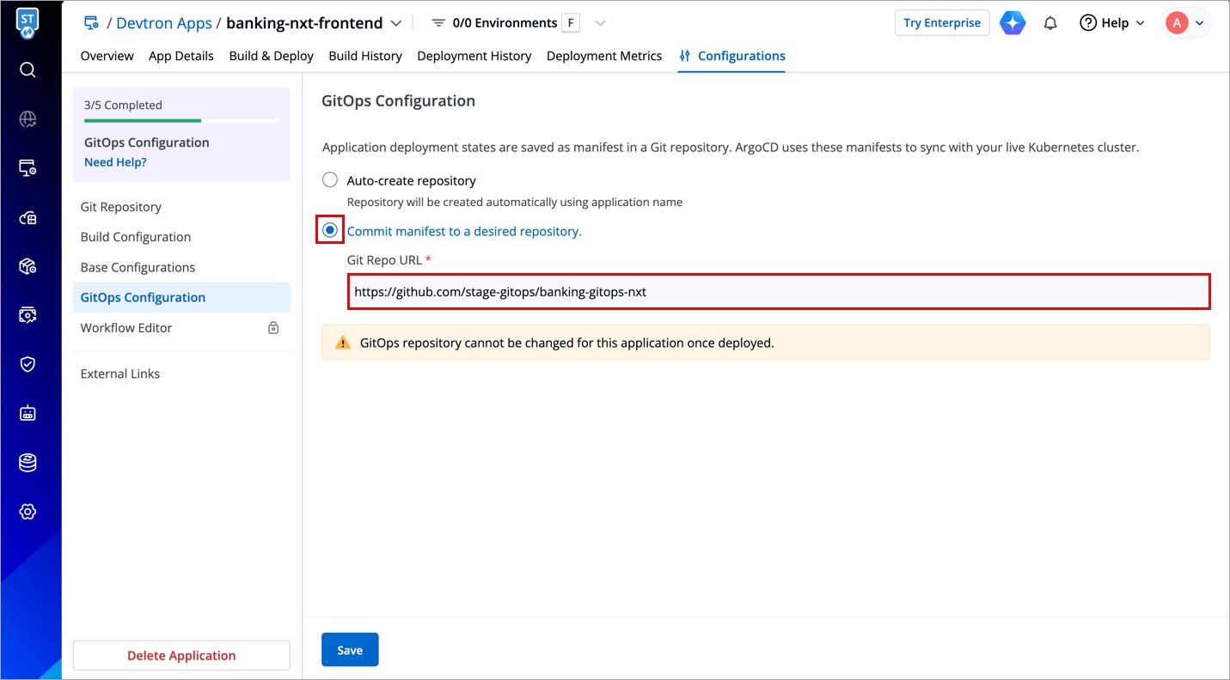
Task: Click the 3/5 Completed progress bar
Action: tap(181, 121)
